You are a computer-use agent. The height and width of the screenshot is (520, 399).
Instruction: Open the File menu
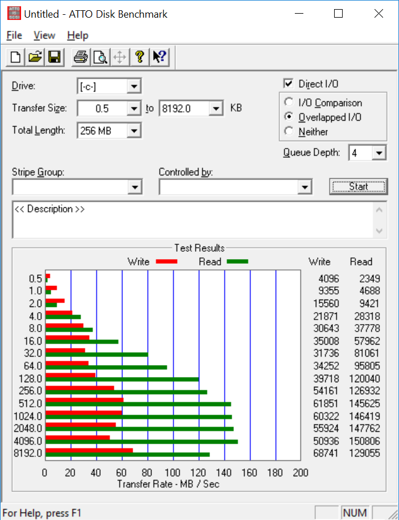click(x=14, y=35)
